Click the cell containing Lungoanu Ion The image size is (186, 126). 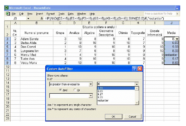click(x=37, y=51)
